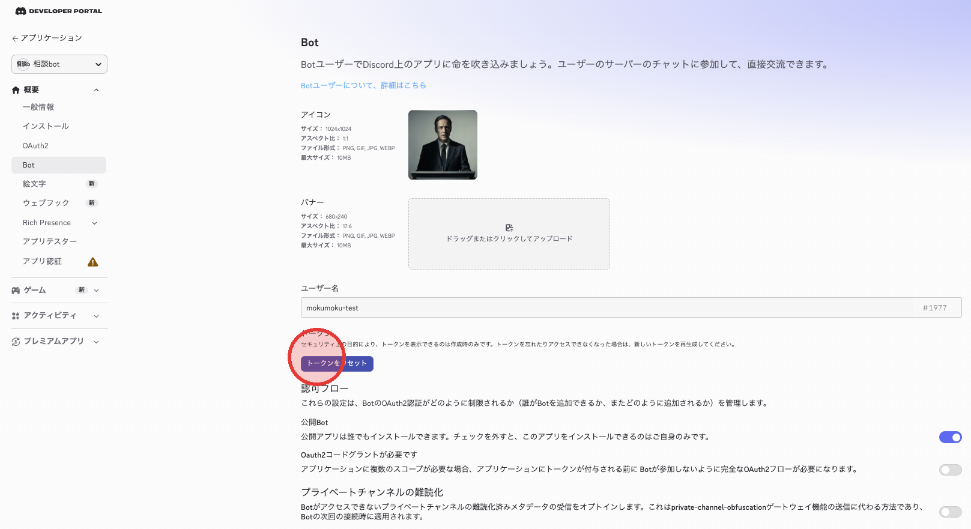Expand the プレミアムアプリ section chevron
The height and width of the screenshot is (529, 971).
click(x=96, y=342)
